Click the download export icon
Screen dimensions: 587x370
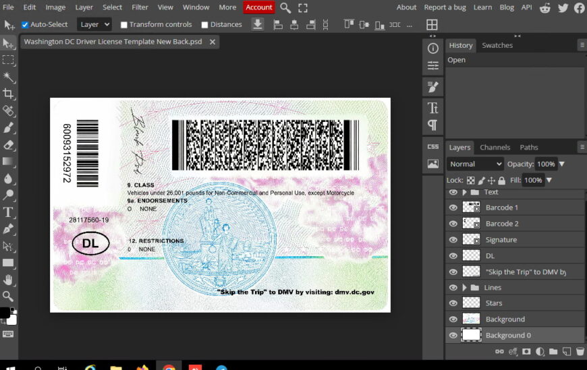click(258, 24)
